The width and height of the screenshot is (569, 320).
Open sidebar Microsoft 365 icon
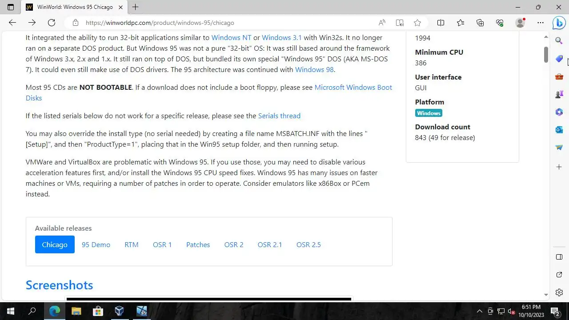559,112
